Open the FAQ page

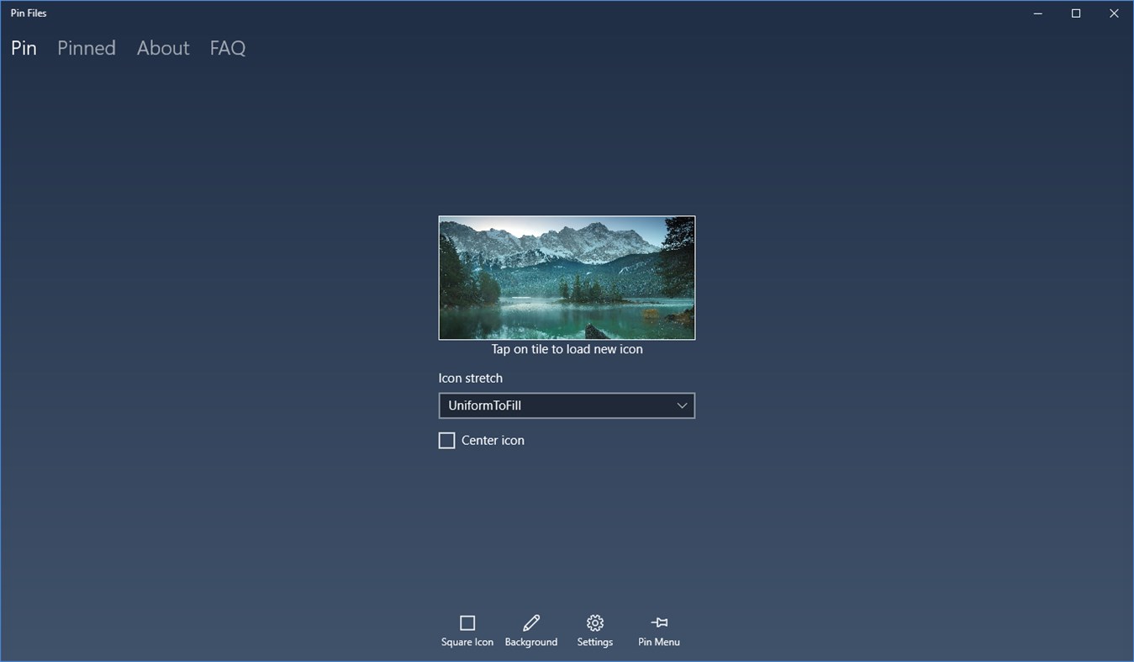pos(227,48)
